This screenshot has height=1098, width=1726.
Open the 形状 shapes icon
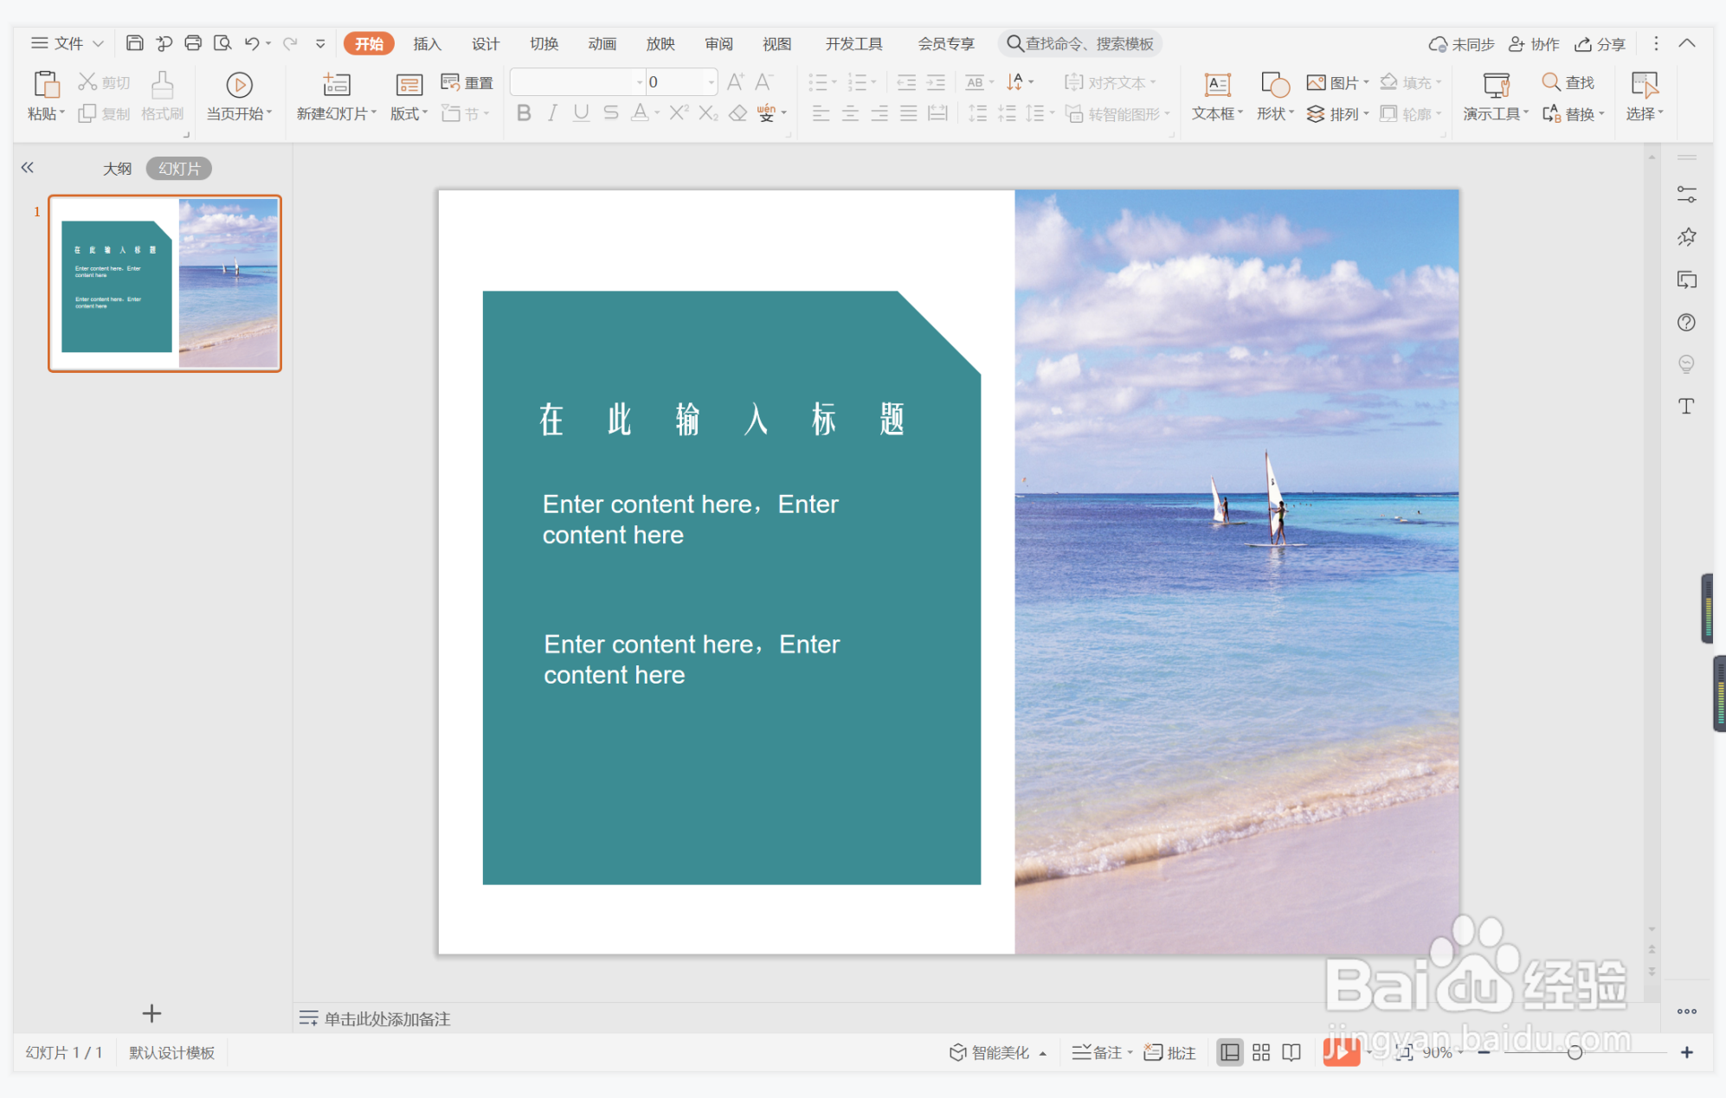(x=1275, y=85)
